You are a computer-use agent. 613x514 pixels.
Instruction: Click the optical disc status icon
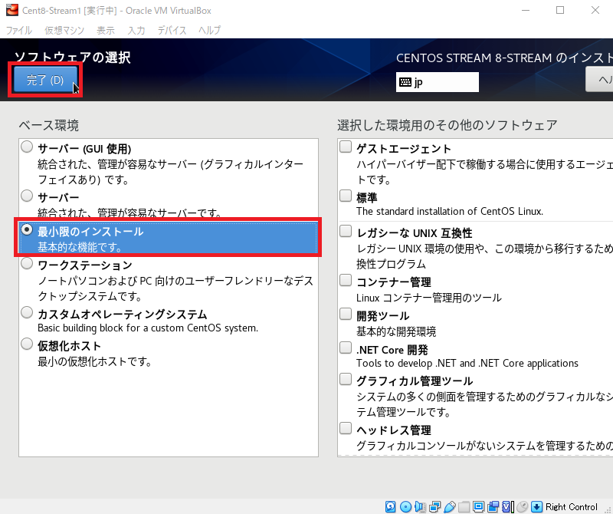point(405,506)
